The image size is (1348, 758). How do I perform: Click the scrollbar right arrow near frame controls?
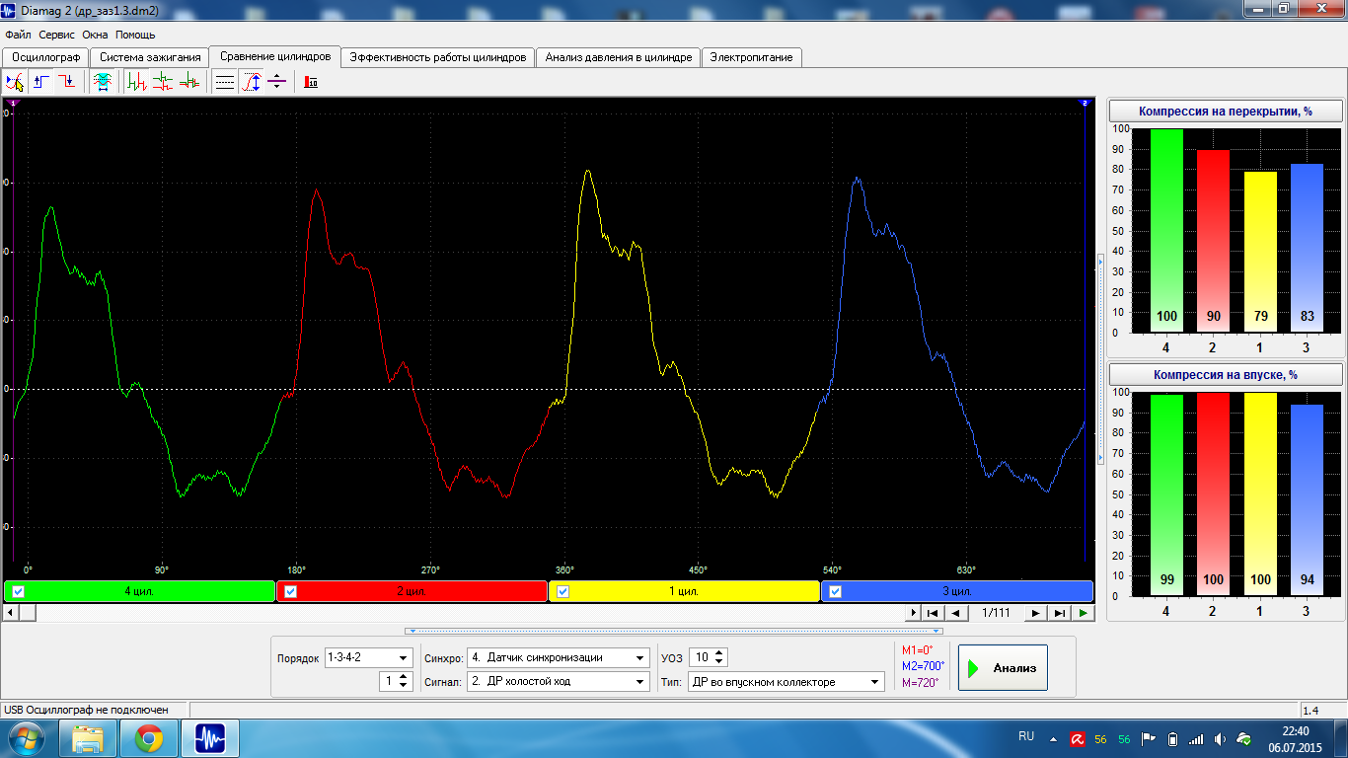coord(914,613)
